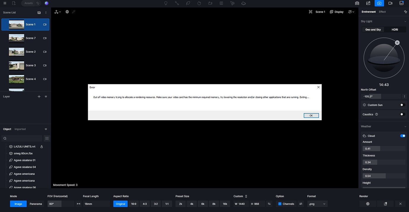Screen dimensions: 409x212
Task: Open the Imported objects tab
Action: (x=20, y=129)
